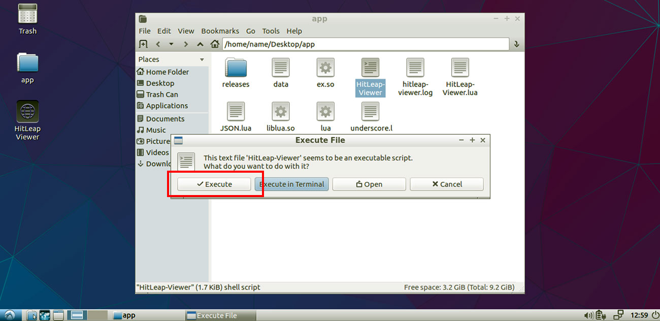Open the navigation history dropdown arrow
660x321 pixels.
click(x=171, y=44)
